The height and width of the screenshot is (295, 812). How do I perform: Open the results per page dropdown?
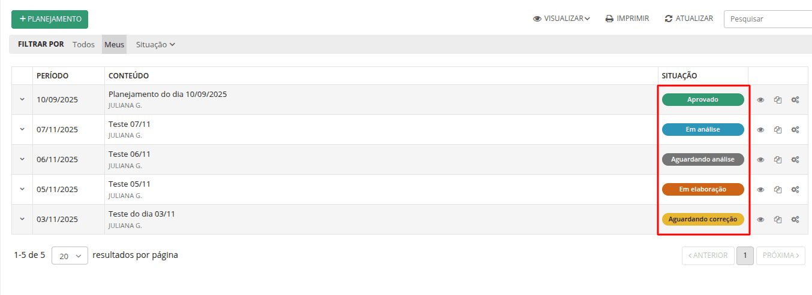70,256
